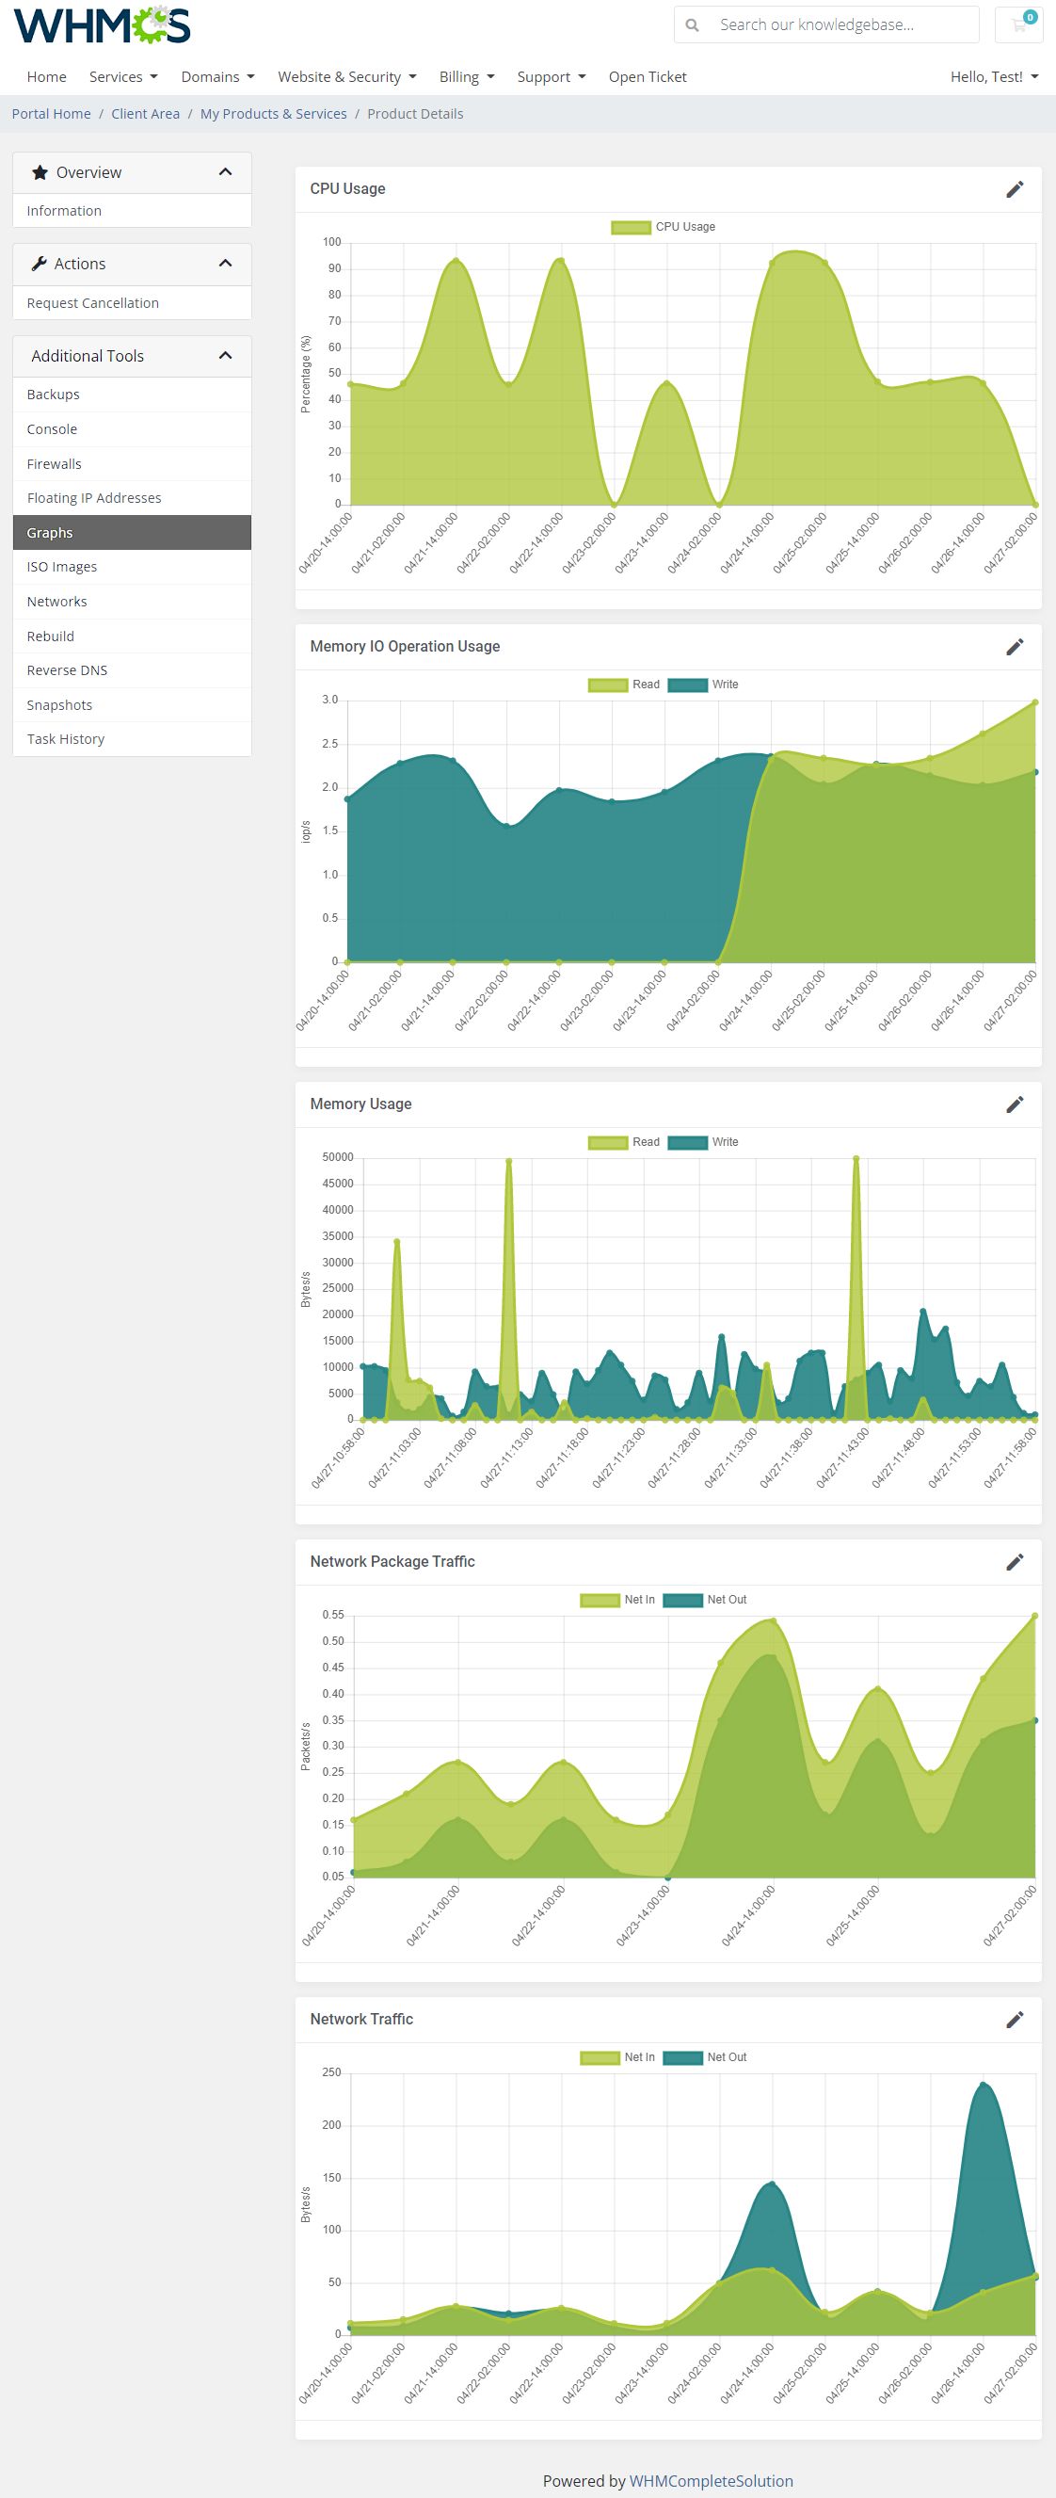
Task: Hide Write series in Memory IO legend
Action: tap(703, 685)
